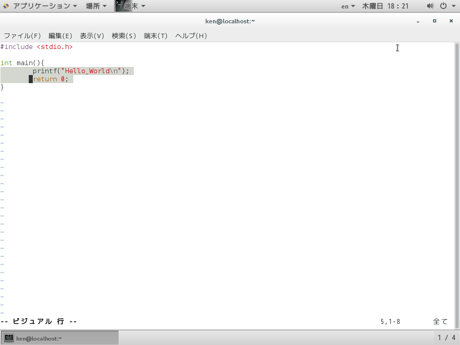The height and width of the screenshot is (345, 460).
Task: Click the ken@localhost:~ window title
Action: pos(230,21)
